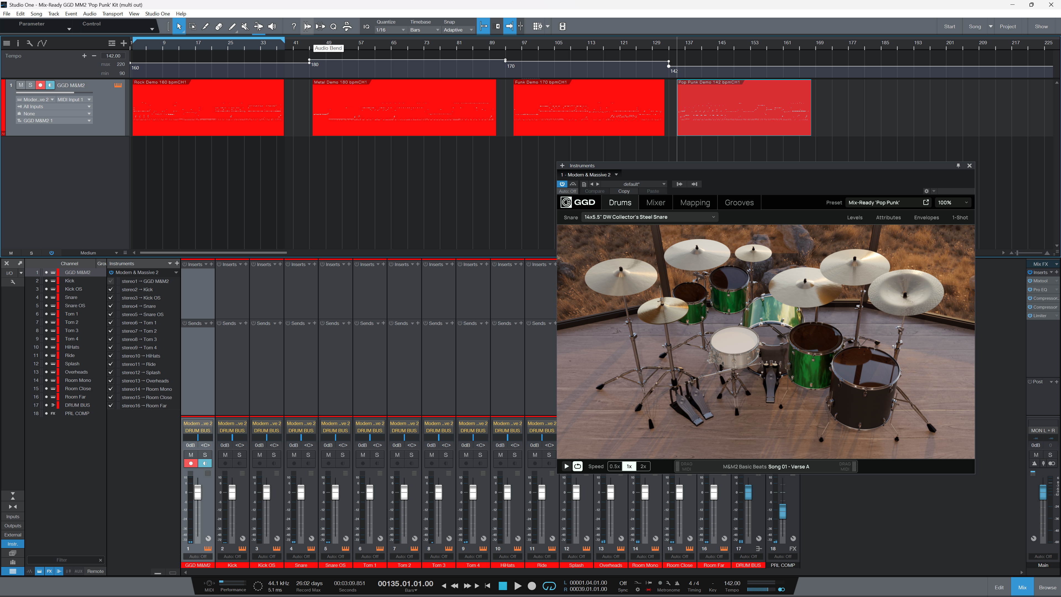Choose the Eraser tool

coord(219,26)
